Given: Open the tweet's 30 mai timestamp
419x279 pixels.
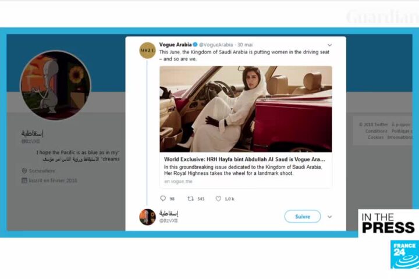Looking at the screenshot, I should click(x=245, y=45).
